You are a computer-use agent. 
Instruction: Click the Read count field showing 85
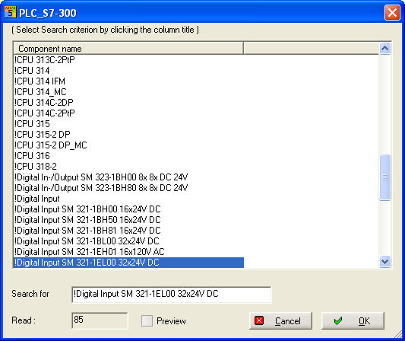100,320
